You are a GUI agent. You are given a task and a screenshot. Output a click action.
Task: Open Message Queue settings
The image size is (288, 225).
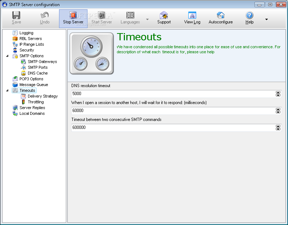[34, 85]
